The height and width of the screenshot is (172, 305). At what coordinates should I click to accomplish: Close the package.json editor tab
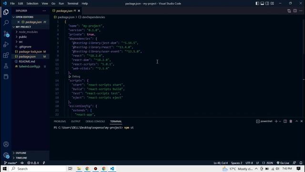[79, 11]
